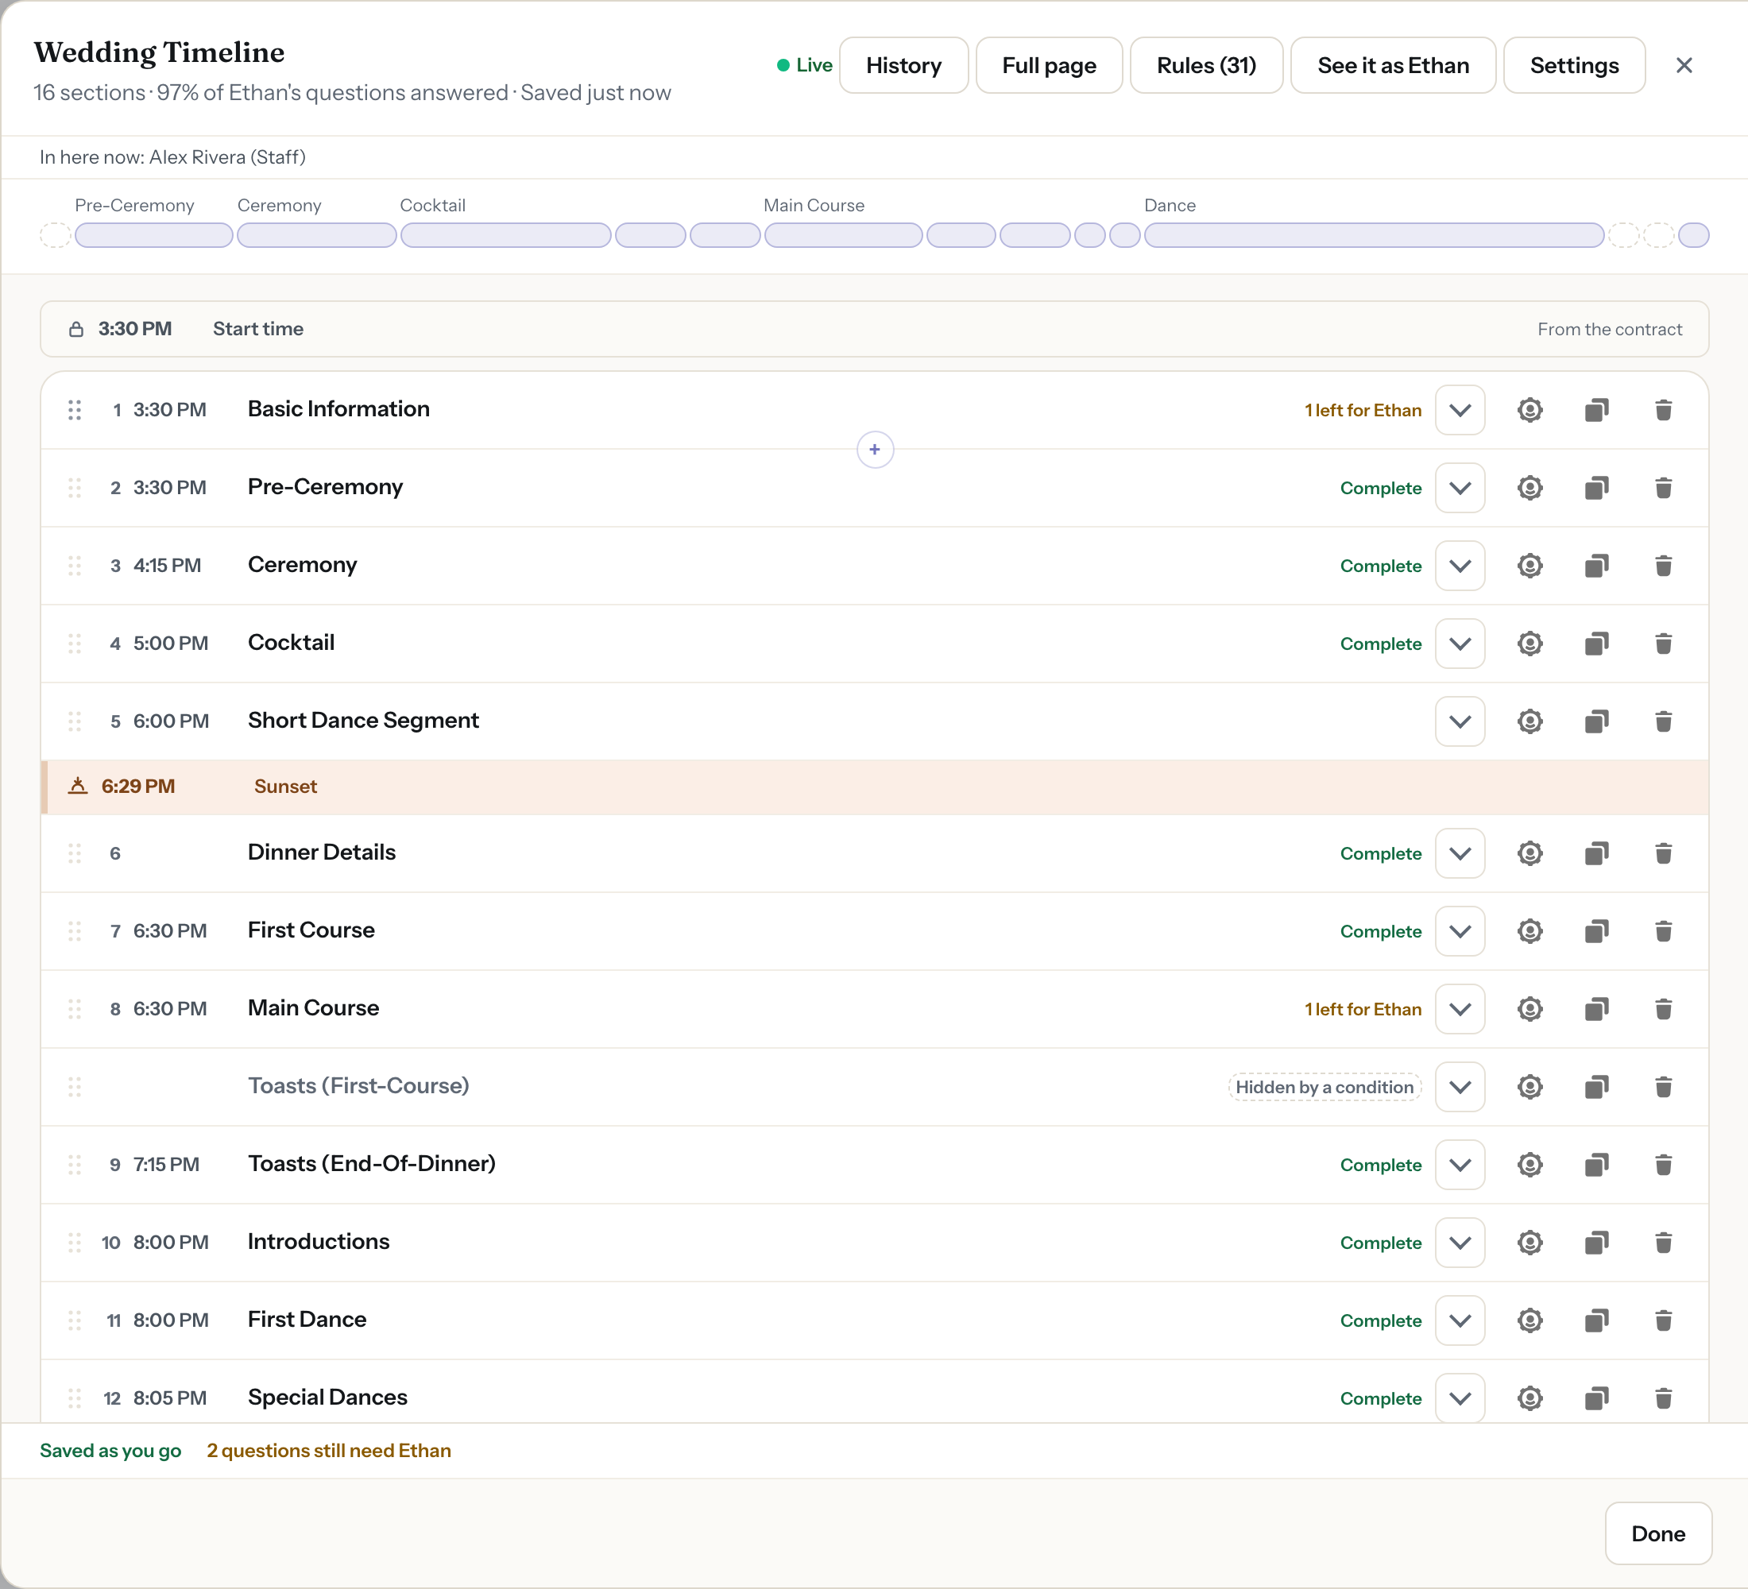
Task: Click the Hidden by a condition badge
Action: pos(1324,1087)
